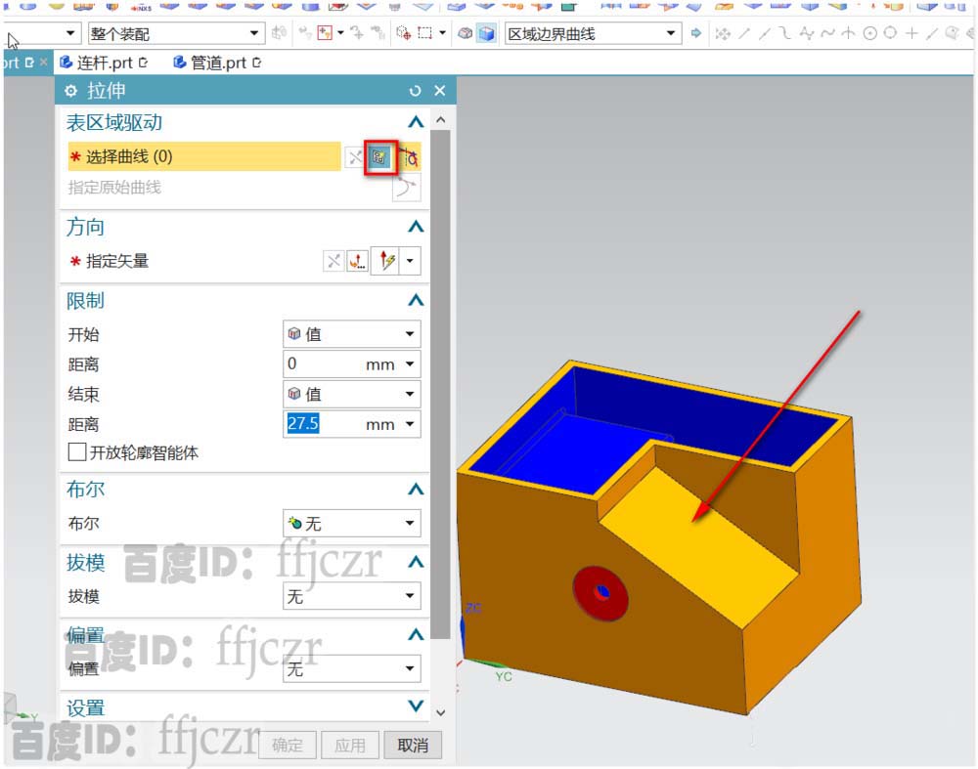Image resolution: width=978 pixels, height=769 pixels.
Task: Click the 指定原始曲线 curve icon
Action: (x=407, y=187)
